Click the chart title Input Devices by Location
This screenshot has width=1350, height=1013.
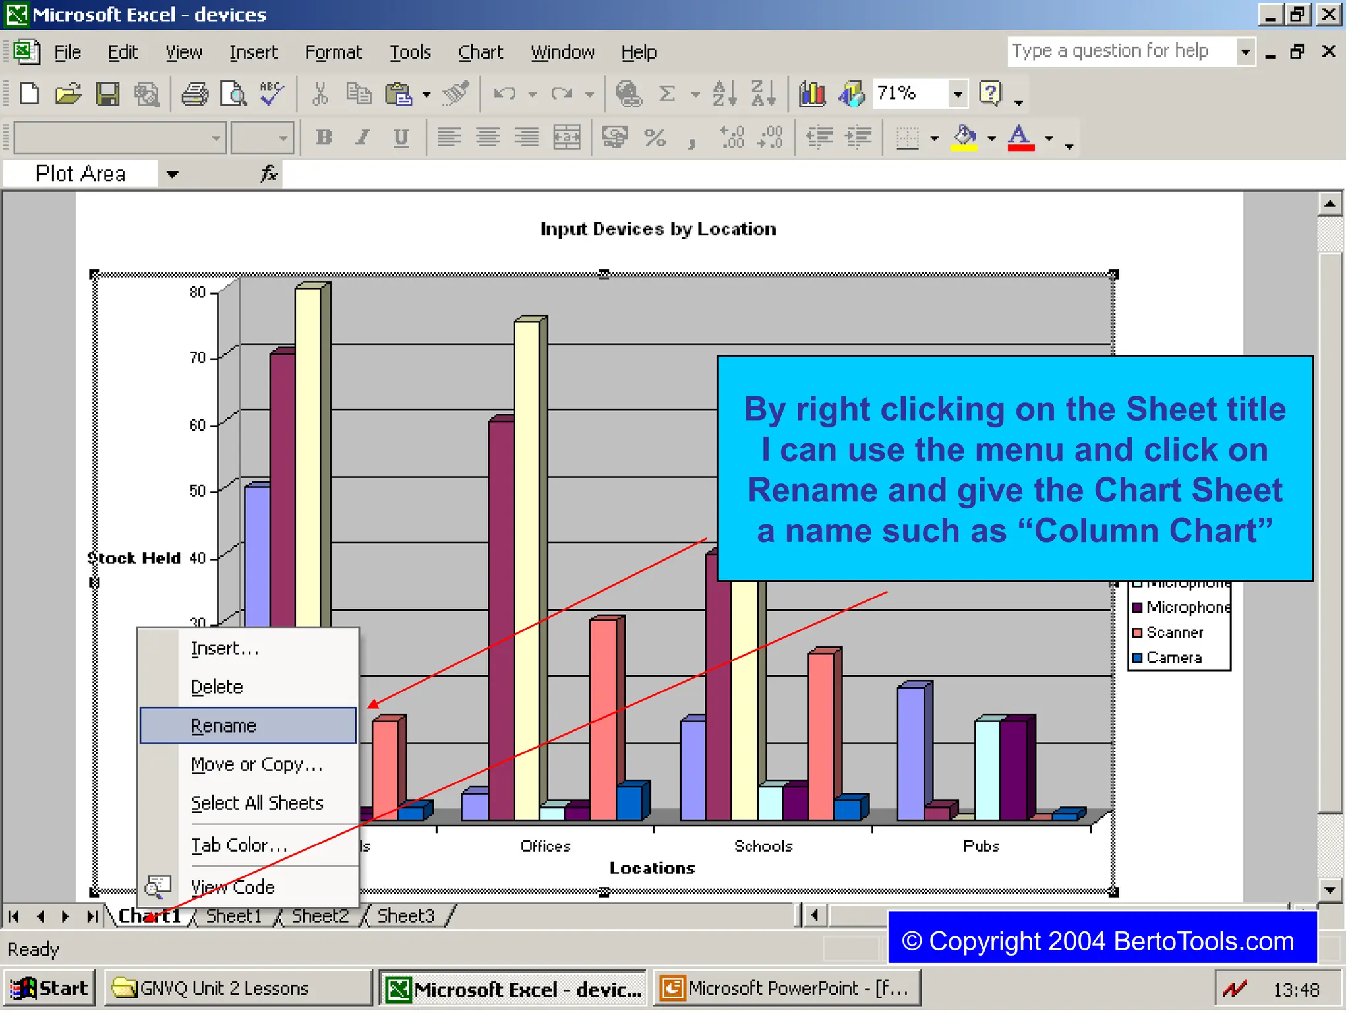[658, 230]
